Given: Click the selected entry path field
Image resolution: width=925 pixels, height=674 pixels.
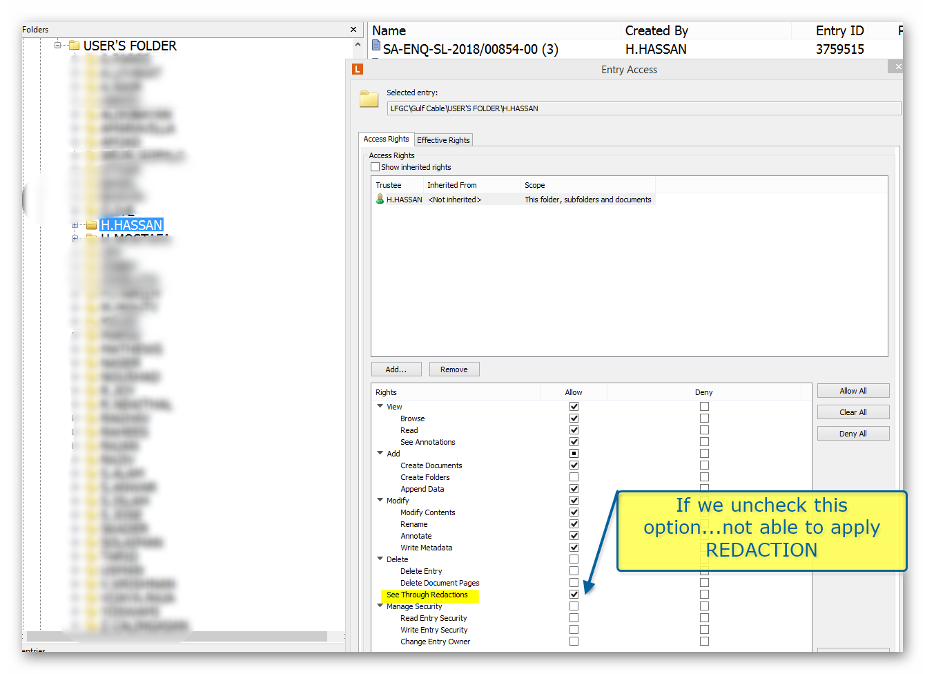Looking at the screenshot, I should [x=642, y=108].
